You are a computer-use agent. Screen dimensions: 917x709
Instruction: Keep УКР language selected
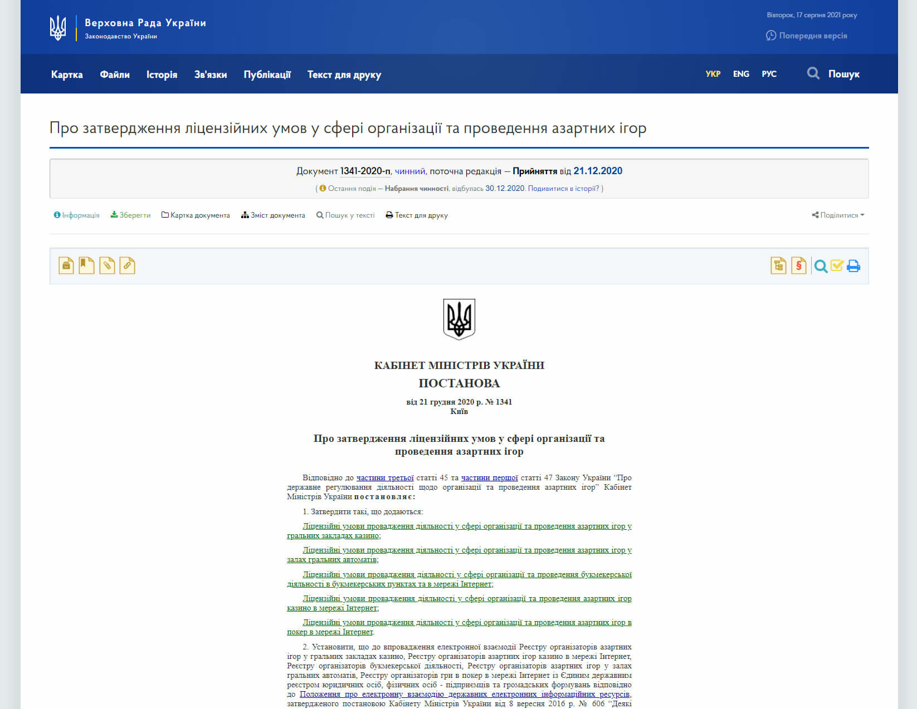coord(713,73)
